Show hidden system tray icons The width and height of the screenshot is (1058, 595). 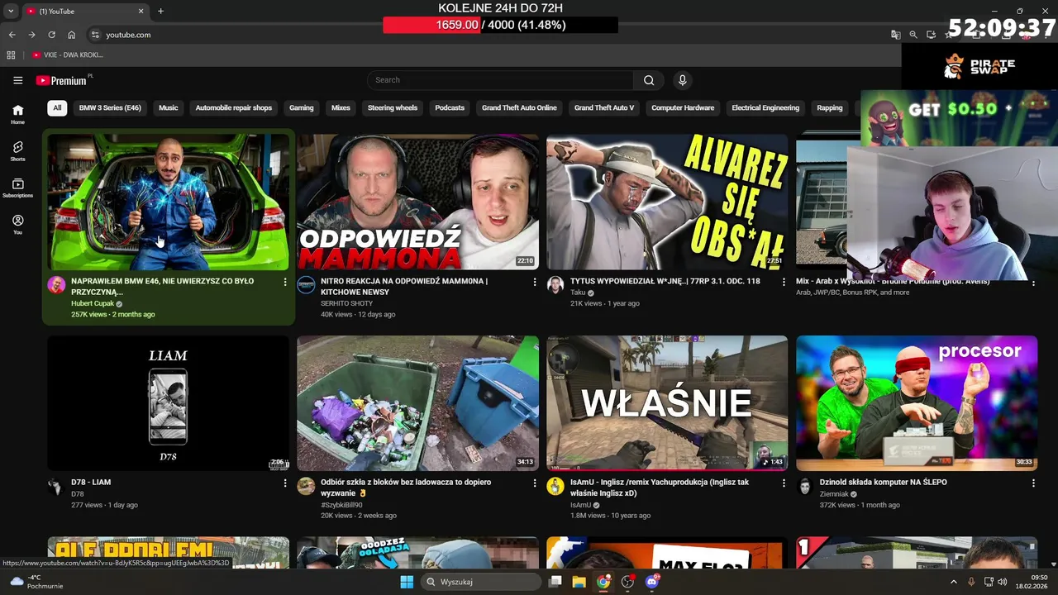point(953,582)
